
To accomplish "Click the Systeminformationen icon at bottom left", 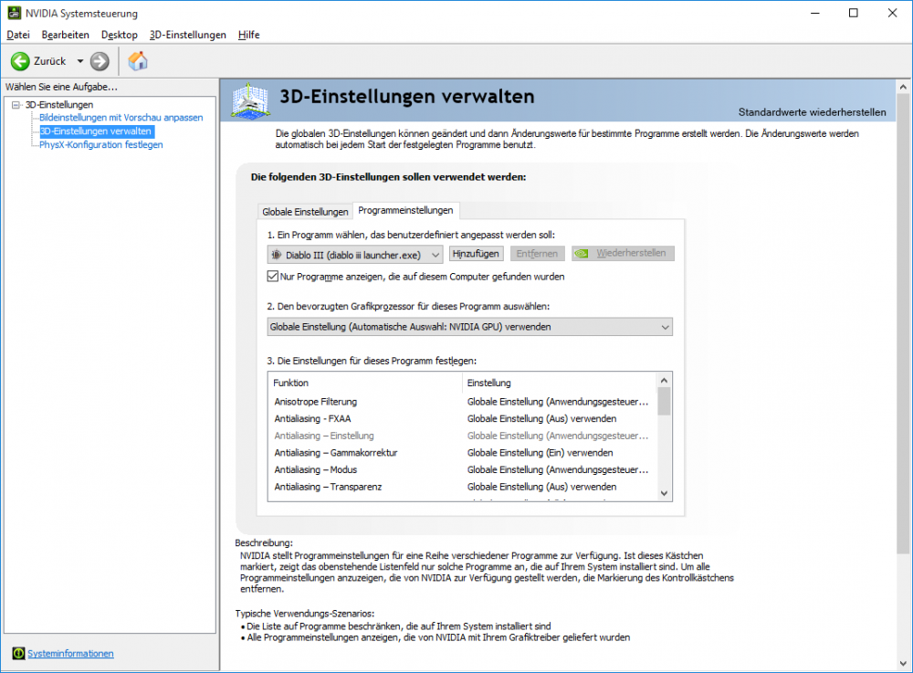I will pos(18,653).
